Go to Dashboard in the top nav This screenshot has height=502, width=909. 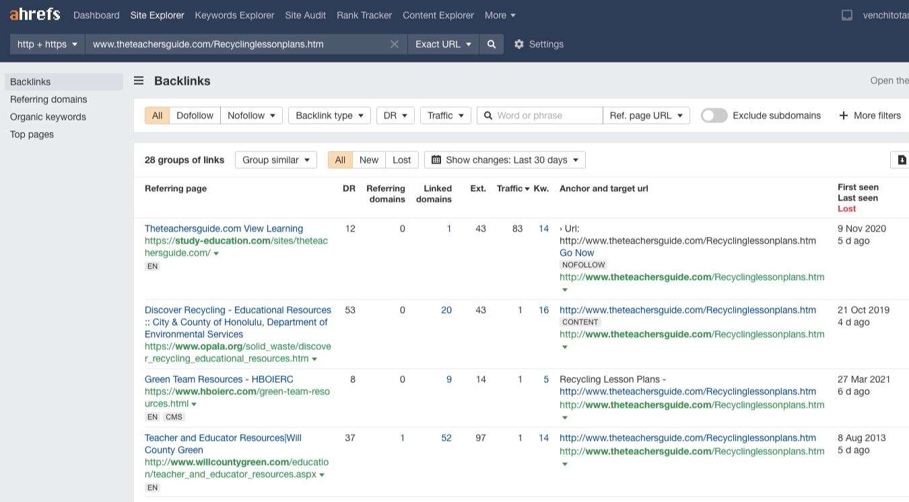tap(96, 15)
